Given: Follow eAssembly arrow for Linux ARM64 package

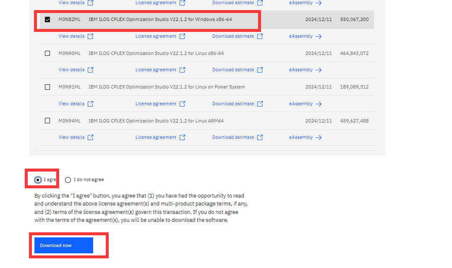Looking at the screenshot, I should (319, 138).
